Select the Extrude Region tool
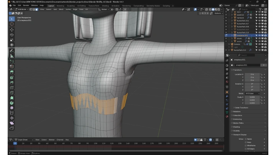The height and width of the screenshot is (155, 276). point(12,72)
